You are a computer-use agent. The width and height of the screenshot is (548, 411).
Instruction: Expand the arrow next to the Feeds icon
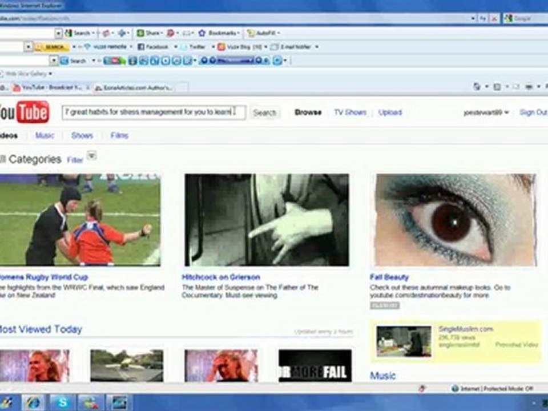507,86
